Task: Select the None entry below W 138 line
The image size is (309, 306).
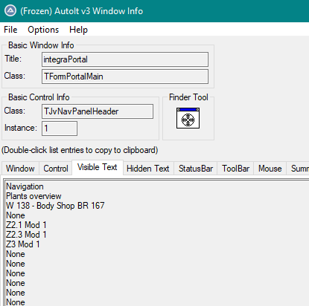Action: (x=16, y=215)
